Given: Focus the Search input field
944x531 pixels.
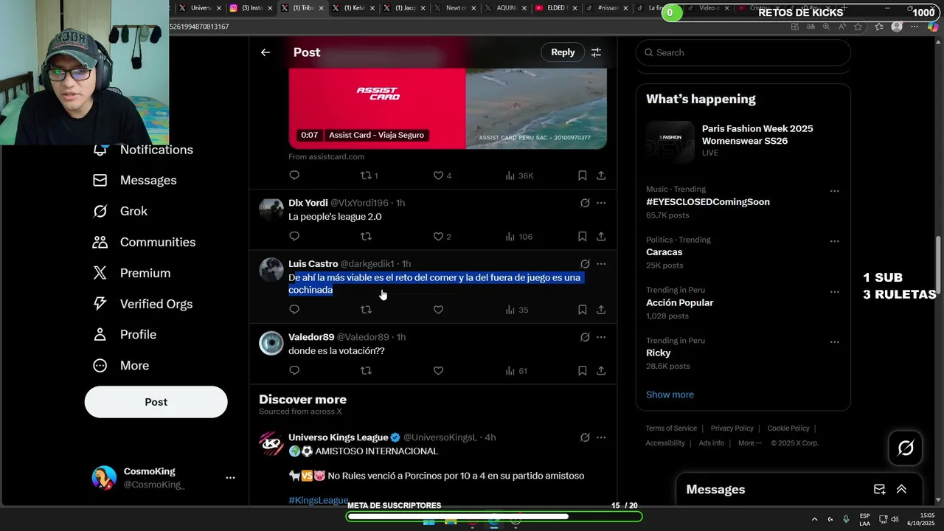Looking at the screenshot, I should pyautogui.click(x=743, y=52).
